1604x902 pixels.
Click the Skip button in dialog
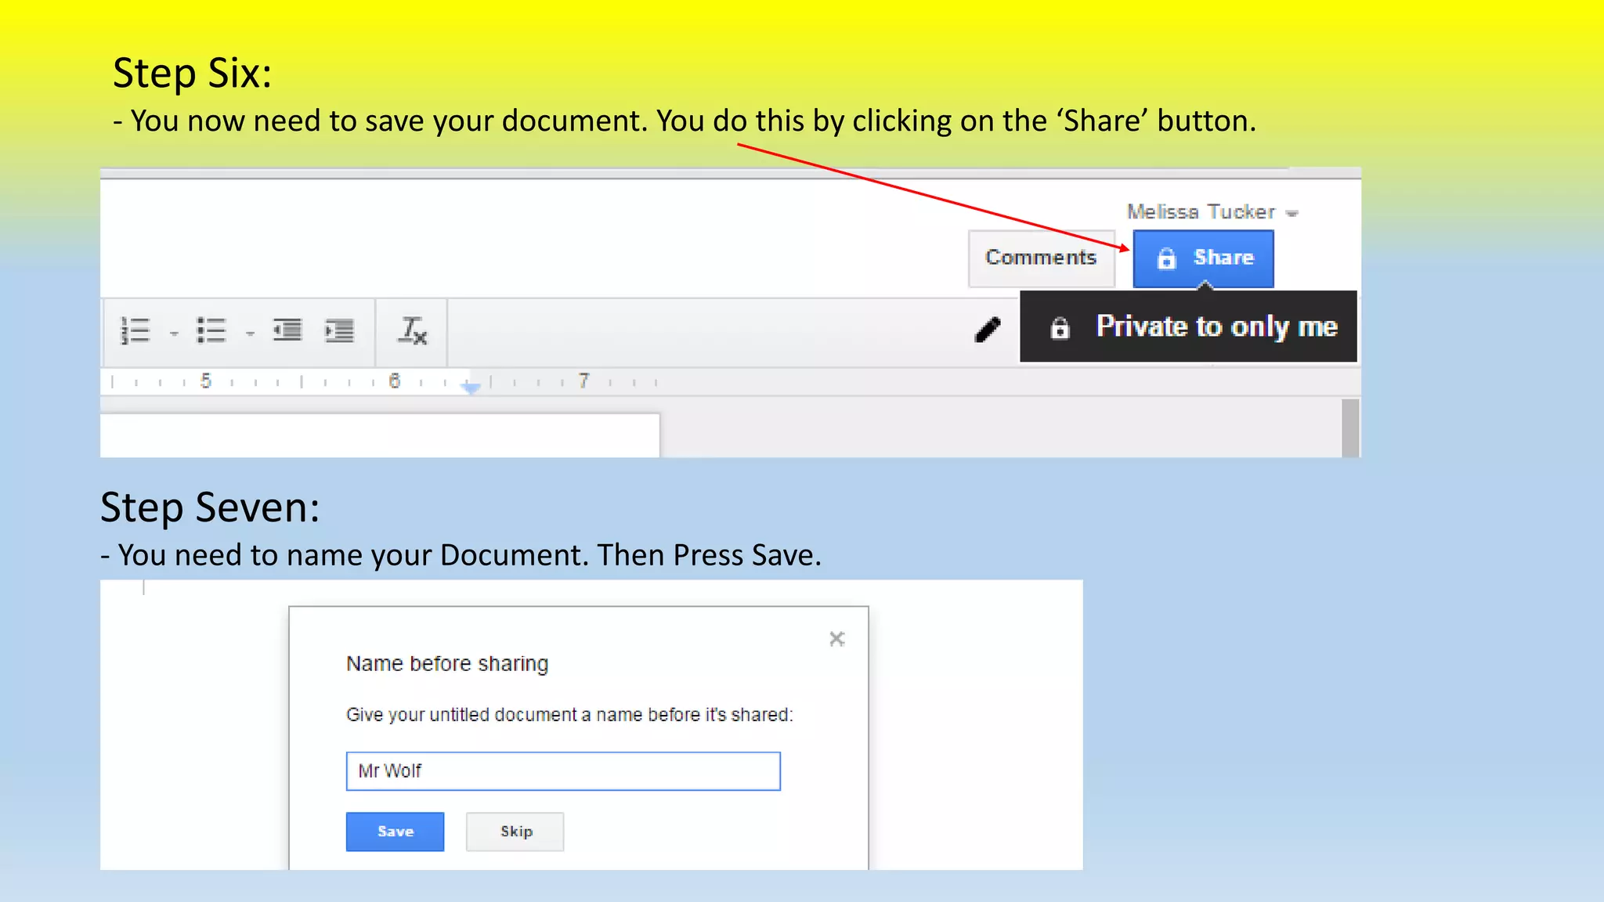tap(515, 832)
